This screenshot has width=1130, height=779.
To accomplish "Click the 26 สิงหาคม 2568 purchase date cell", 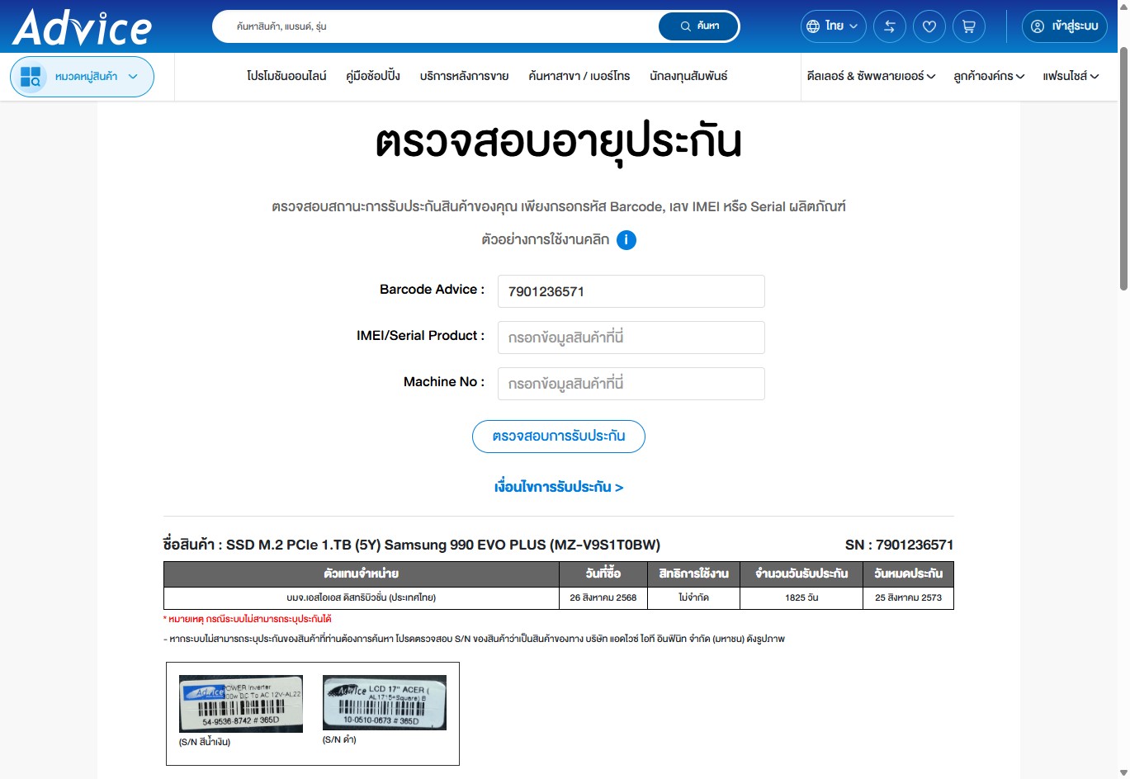I will (603, 597).
